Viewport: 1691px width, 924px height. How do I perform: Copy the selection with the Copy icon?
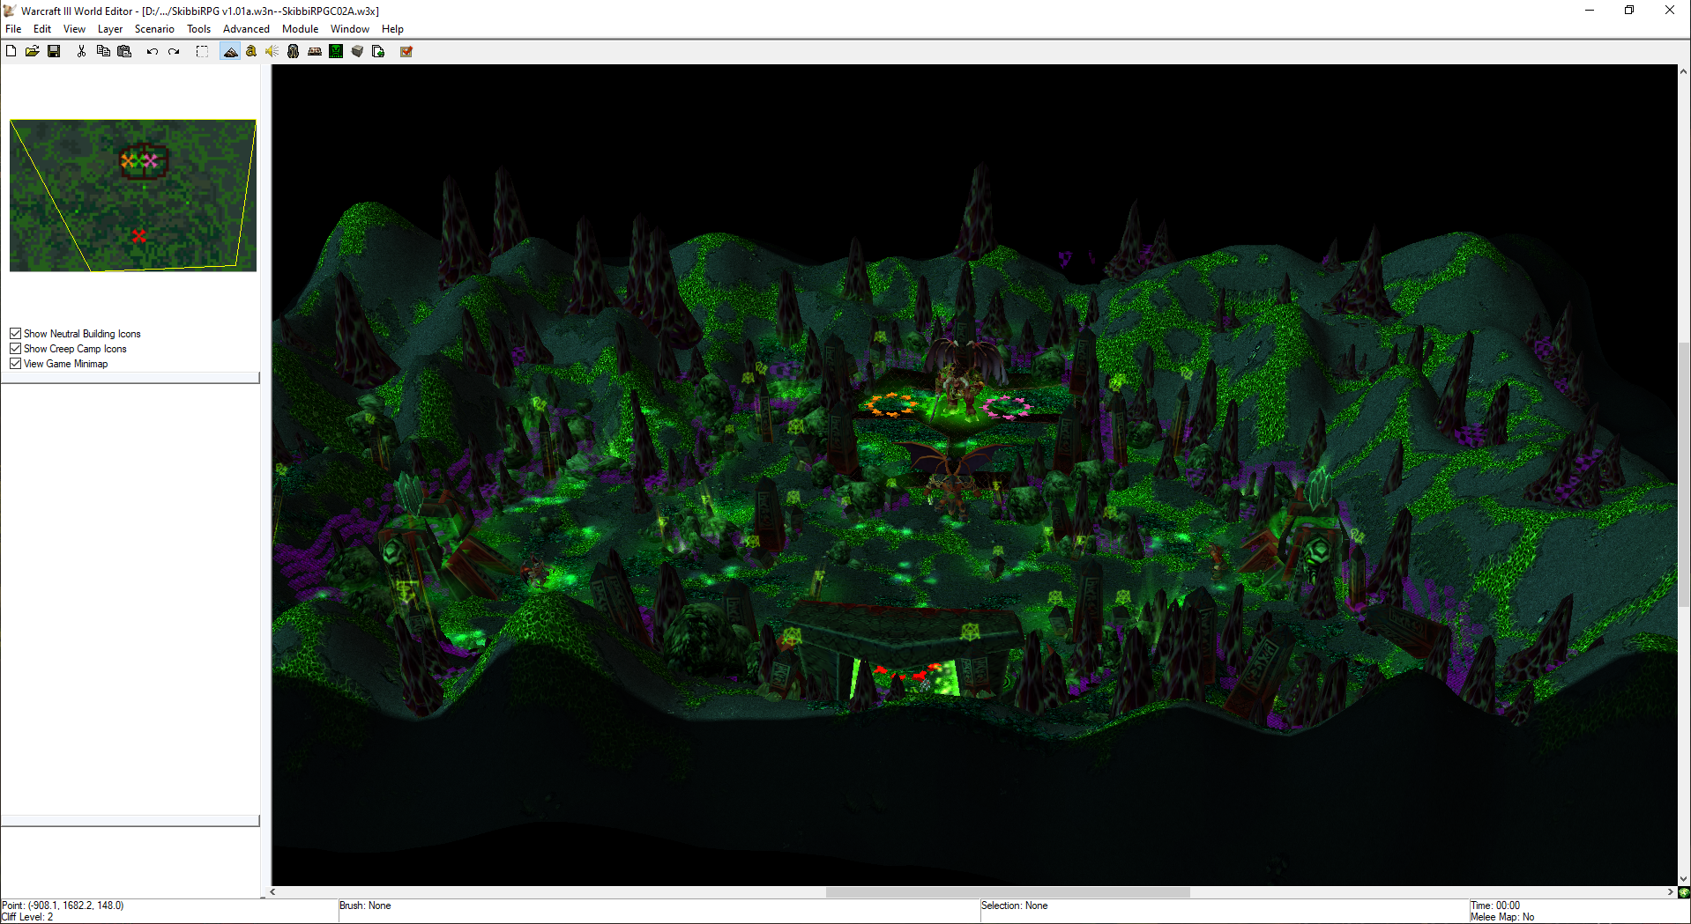point(103,51)
